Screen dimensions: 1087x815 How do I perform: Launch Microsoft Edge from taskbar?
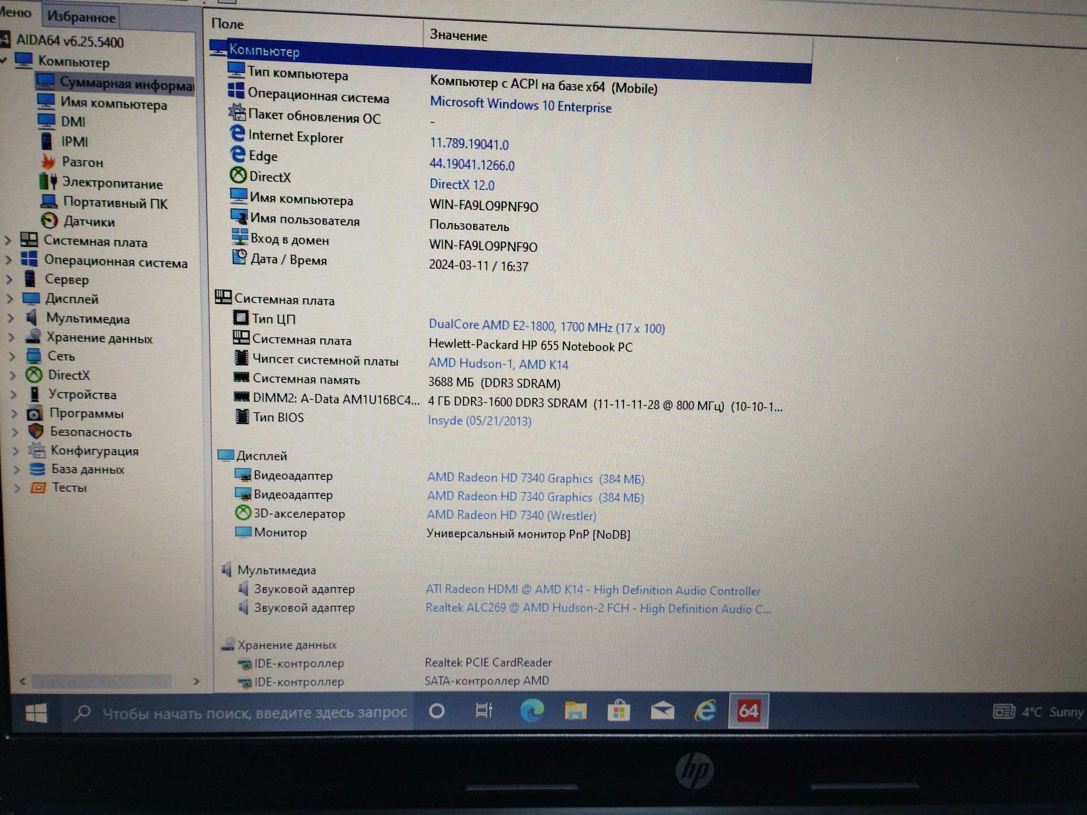[x=532, y=710]
